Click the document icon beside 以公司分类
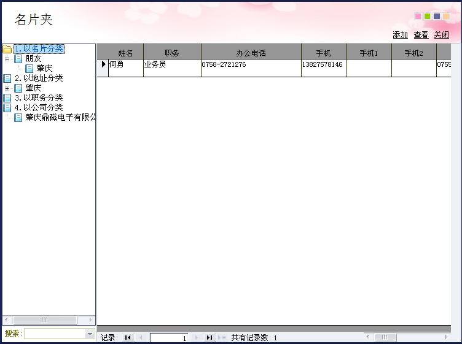The width and height of the screenshot is (462, 344). [x=7, y=107]
